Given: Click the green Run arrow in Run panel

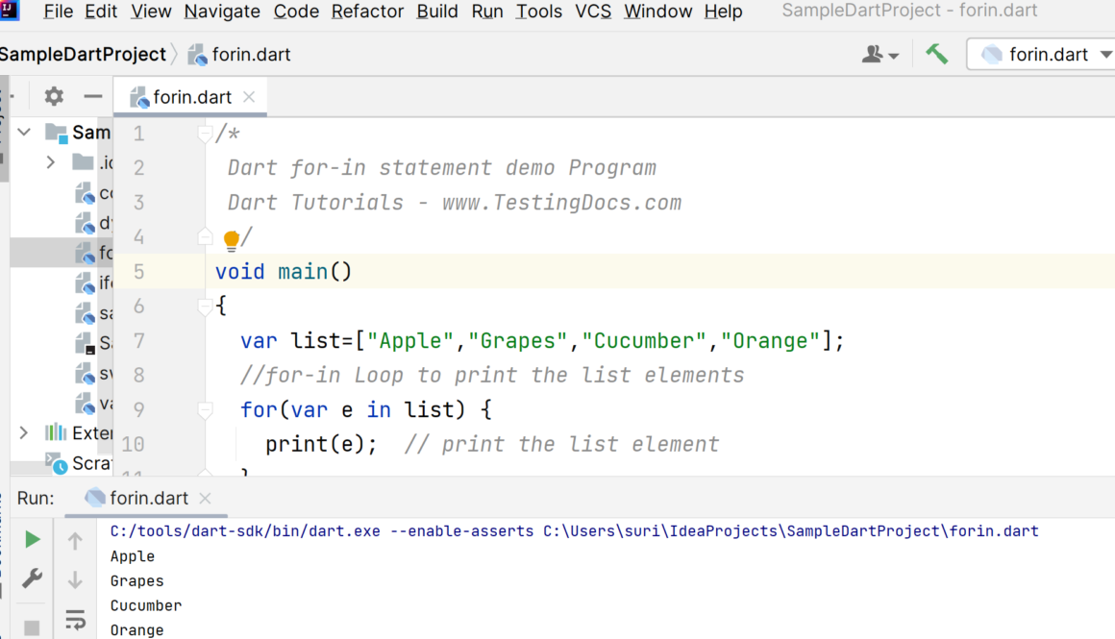Looking at the screenshot, I should pos(32,539).
